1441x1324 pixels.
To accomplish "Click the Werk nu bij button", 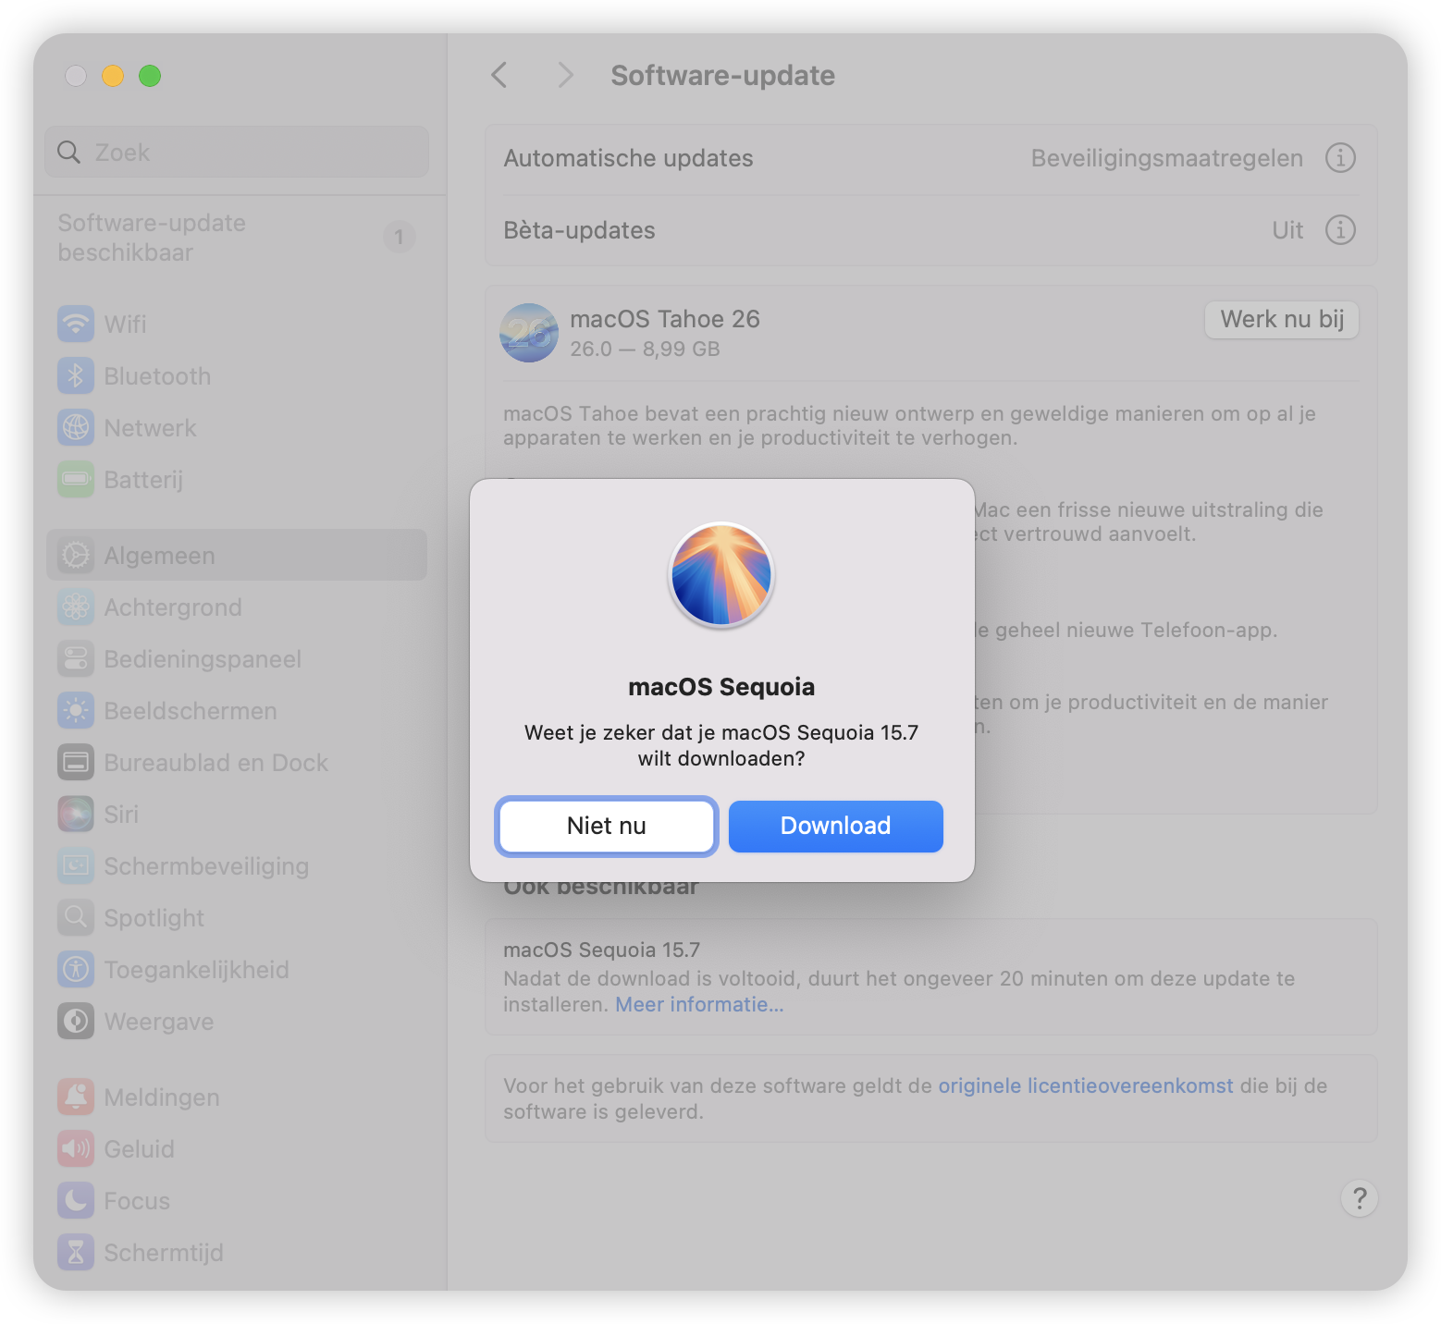I will pos(1282,320).
